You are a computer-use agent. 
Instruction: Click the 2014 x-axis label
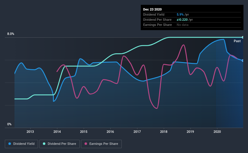[x=57, y=132]
